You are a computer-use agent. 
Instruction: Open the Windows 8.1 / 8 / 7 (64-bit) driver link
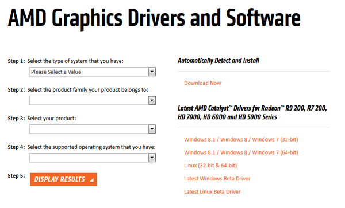(x=241, y=152)
